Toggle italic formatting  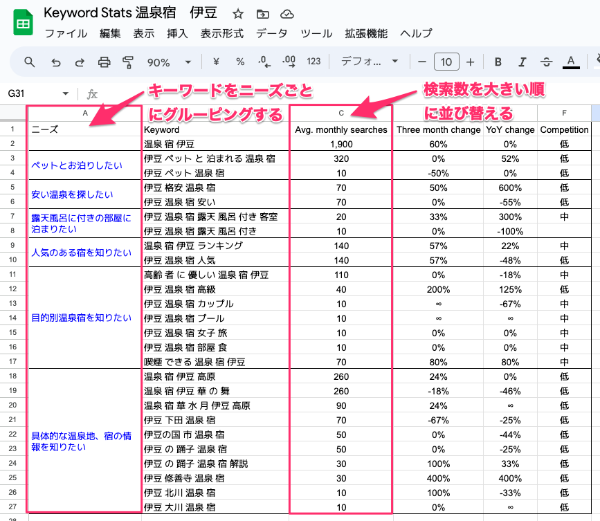[x=522, y=62]
